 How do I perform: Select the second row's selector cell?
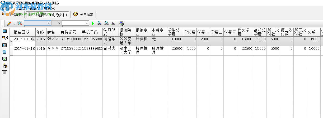(11, 51)
